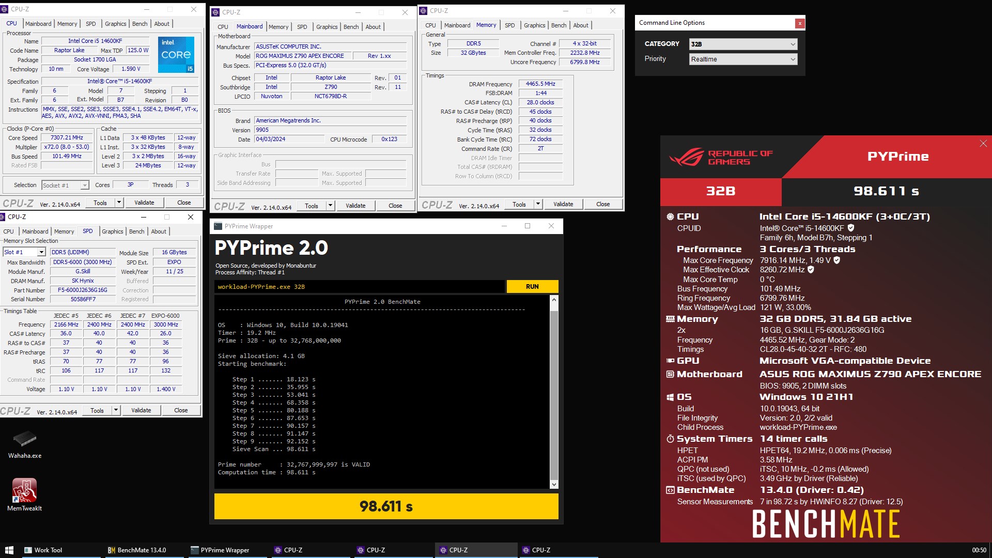Click the taskbar clock 00:50

(x=979, y=550)
